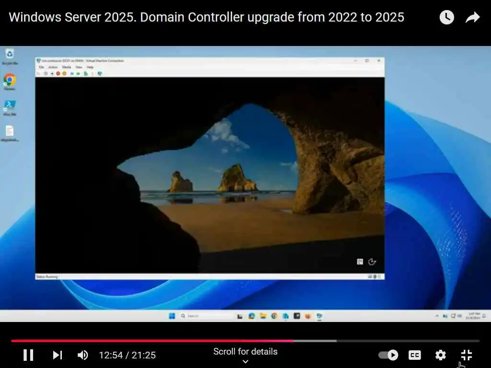Expand details via Scroll for details chevron
Screen dimensions: 491x368
coord(245,361)
